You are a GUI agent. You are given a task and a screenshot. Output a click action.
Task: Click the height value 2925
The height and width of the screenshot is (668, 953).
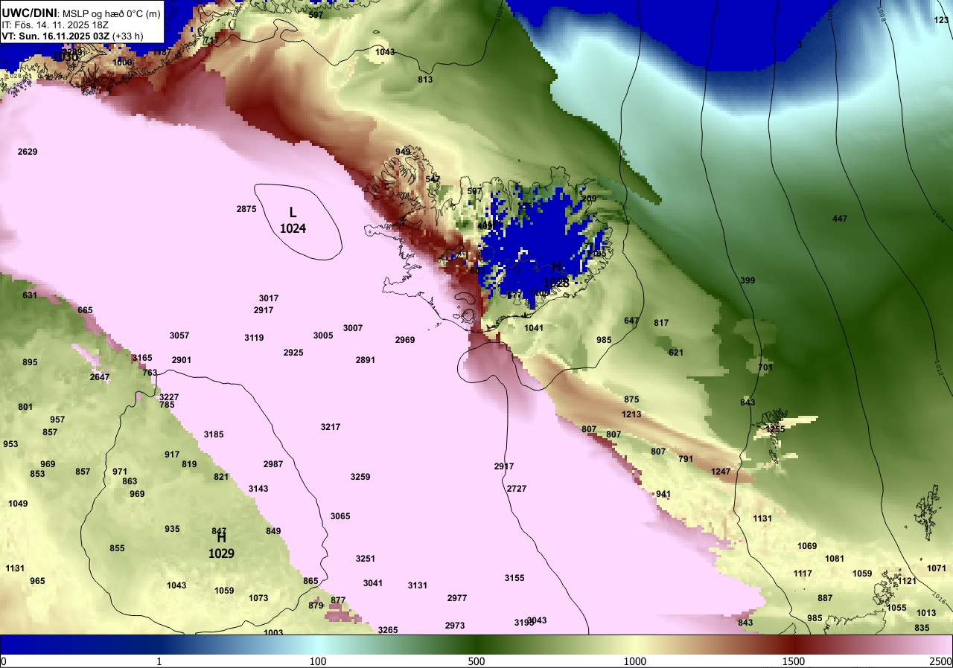(x=293, y=353)
